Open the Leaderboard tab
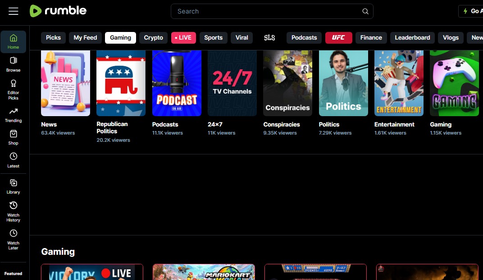This screenshot has height=280, width=483. point(412,38)
